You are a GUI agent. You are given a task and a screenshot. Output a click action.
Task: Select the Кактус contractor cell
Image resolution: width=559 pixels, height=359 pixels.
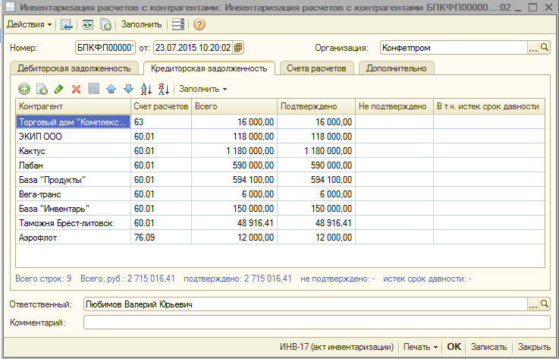coord(74,151)
